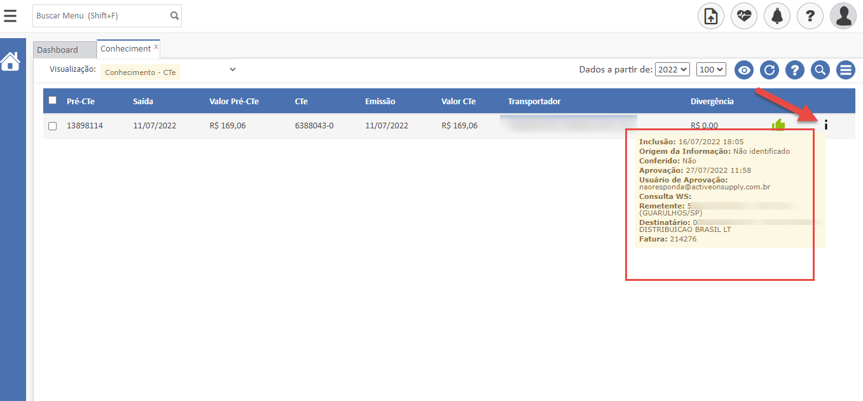Open the 100 records dropdown

711,69
